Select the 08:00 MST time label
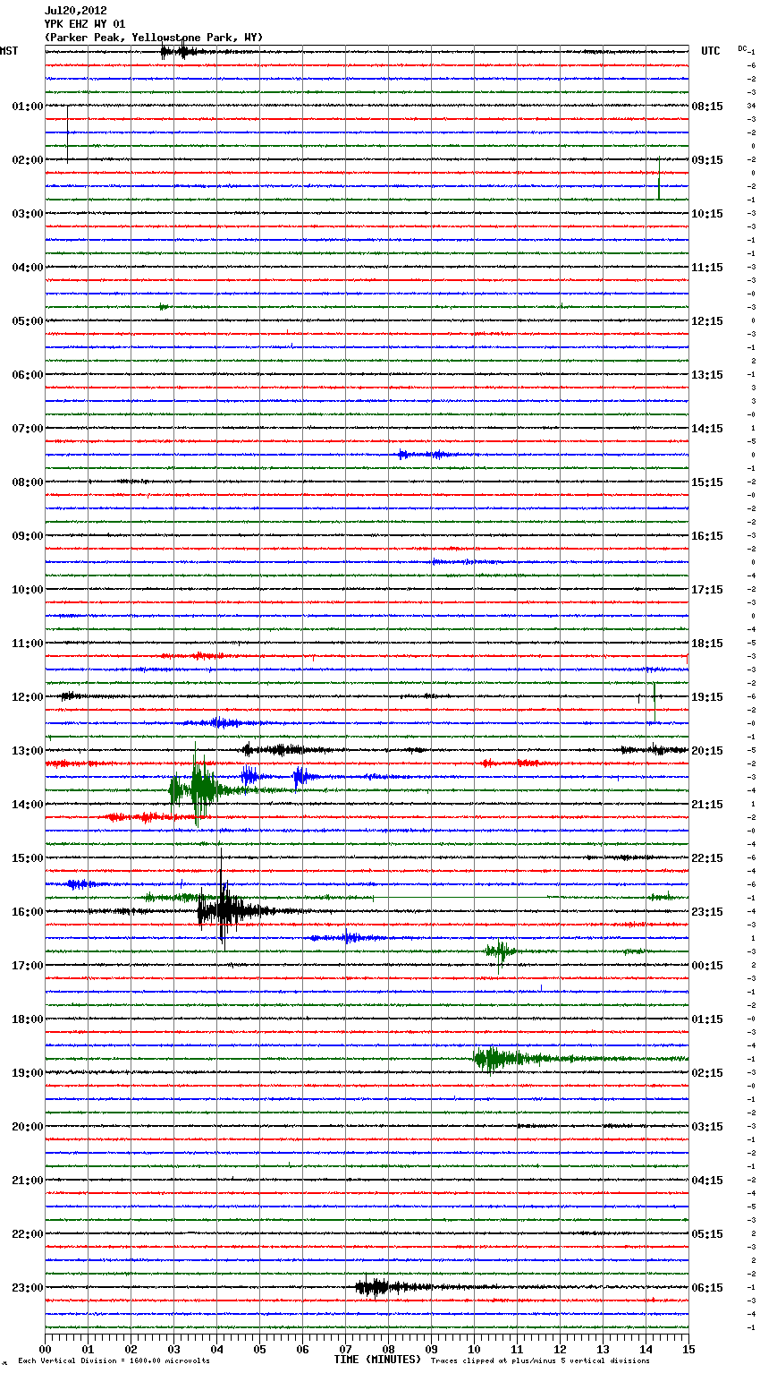 28,482
